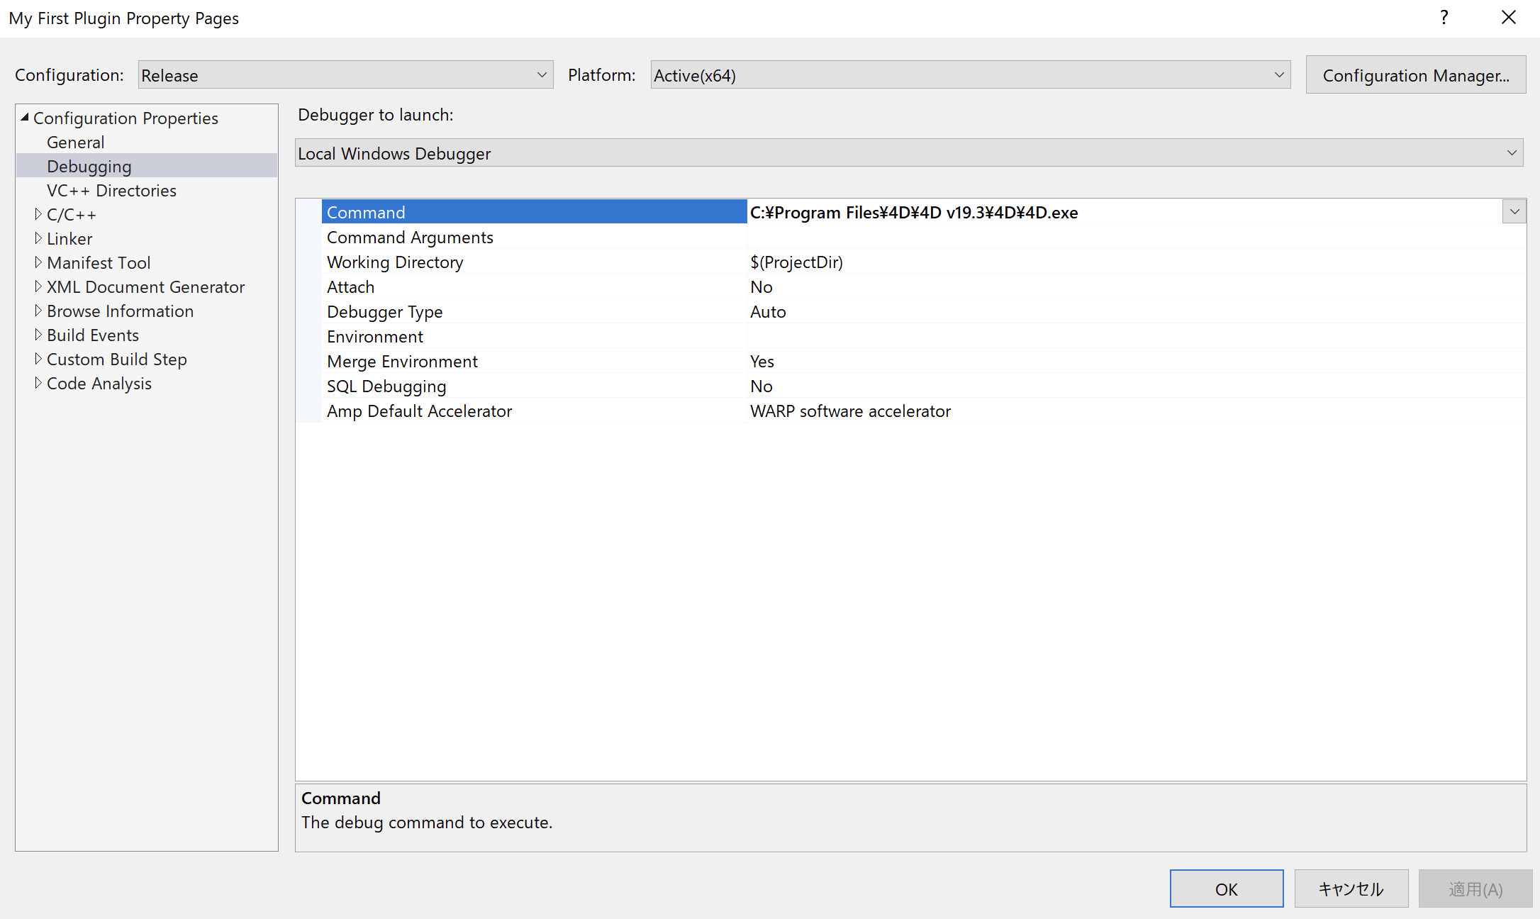Select the VC++ Directories page
1540x919 pixels.
(111, 190)
